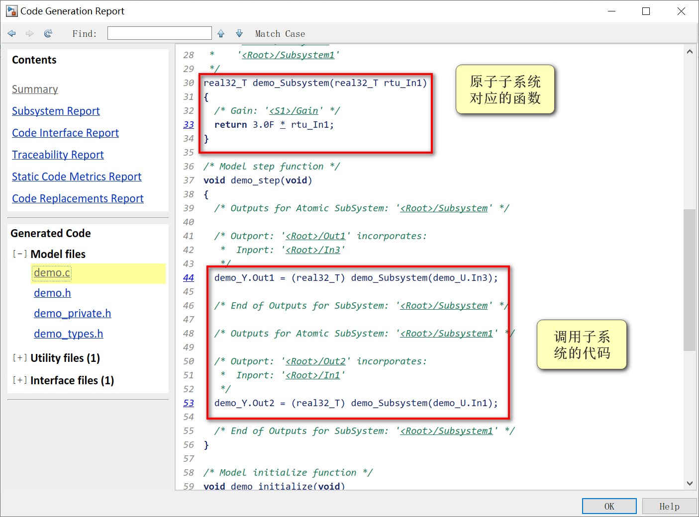The width and height of the screenshot is (699, 517).
Task: Follow the <Root>/Out2 link
Action: 315,361
